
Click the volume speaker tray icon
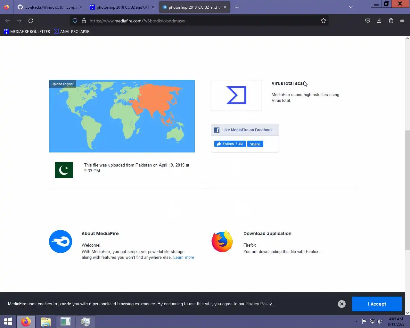click(380, 322)
